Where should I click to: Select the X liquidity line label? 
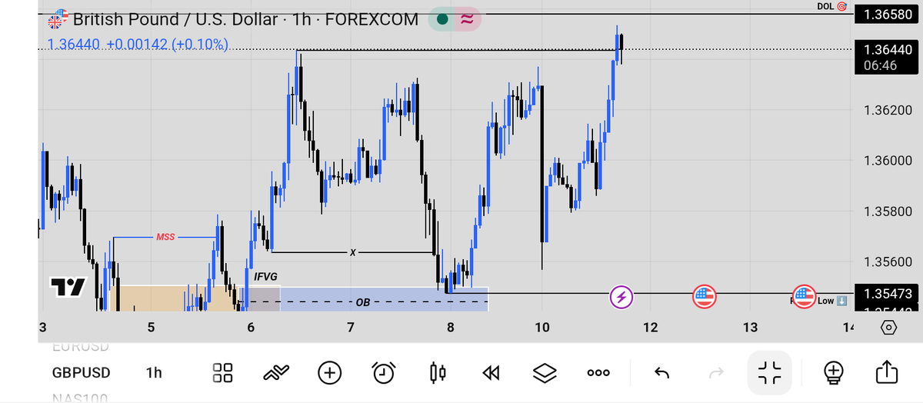click(x=352, y=252)
